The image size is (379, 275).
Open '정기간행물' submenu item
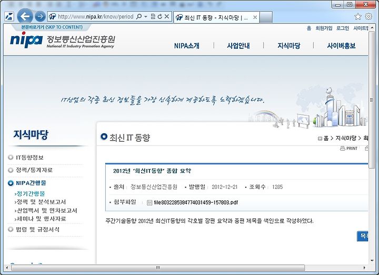[x=31, y=194]
